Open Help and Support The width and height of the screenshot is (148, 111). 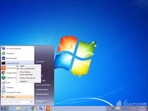click(42, 94)
